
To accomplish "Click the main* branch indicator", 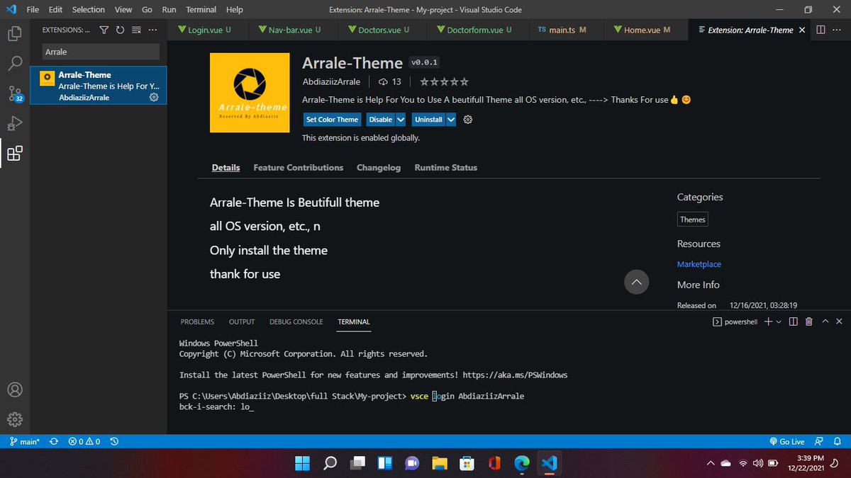I will pos(25,441).
